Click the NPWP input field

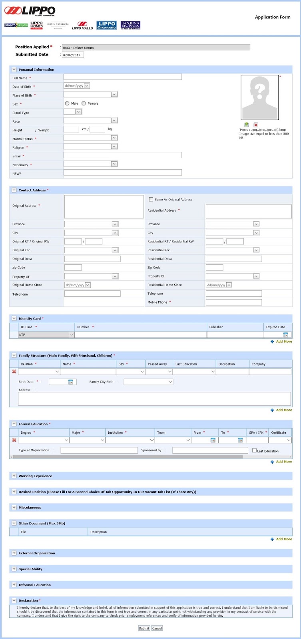click(x=123, y=173)
